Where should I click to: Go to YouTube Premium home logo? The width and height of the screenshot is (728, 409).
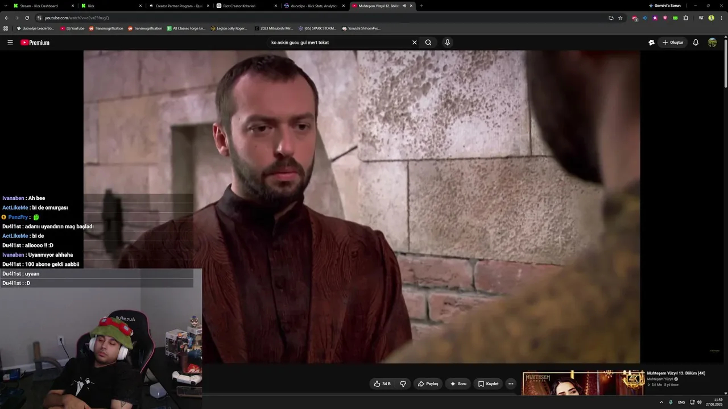(x=35, y=43)
